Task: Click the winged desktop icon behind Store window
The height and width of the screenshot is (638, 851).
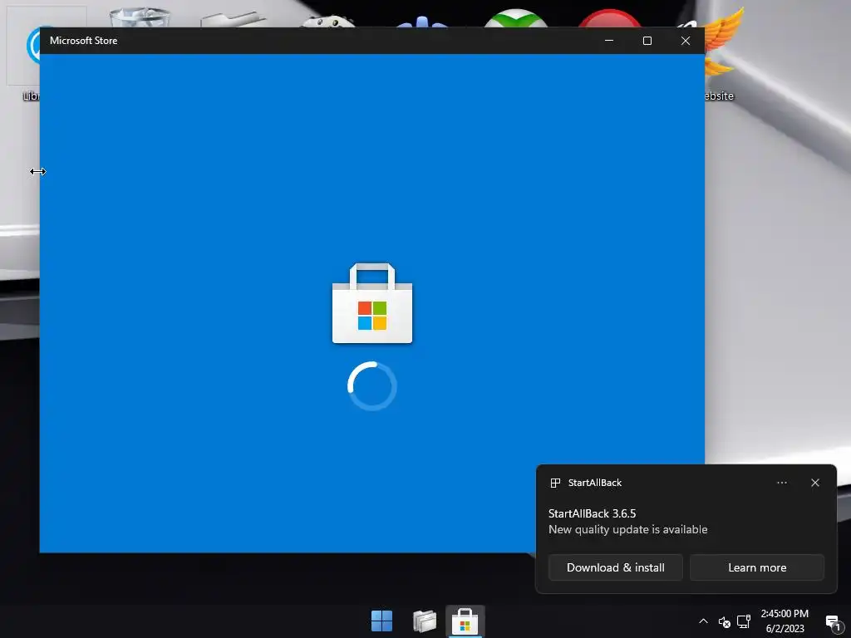Action: (723, 43)
